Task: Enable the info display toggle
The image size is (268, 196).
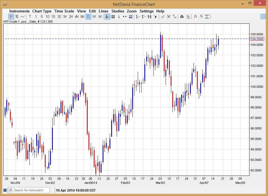Action: tap(119, 17)
